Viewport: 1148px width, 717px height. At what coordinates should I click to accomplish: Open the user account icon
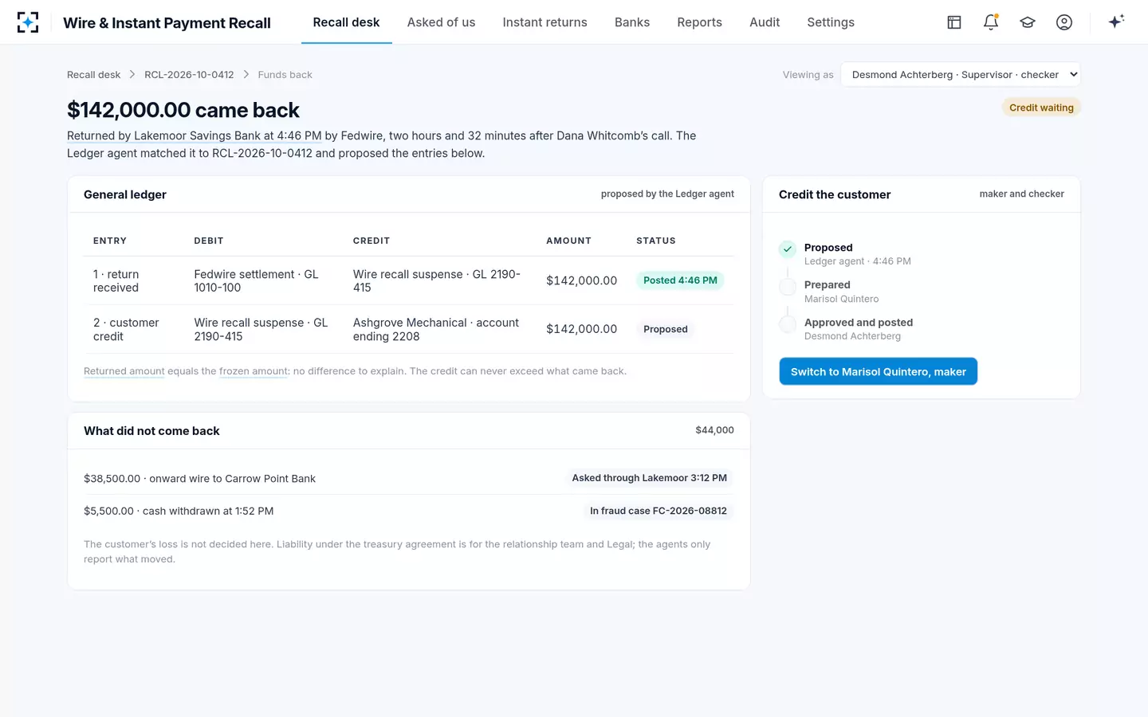coord(1064,22)
